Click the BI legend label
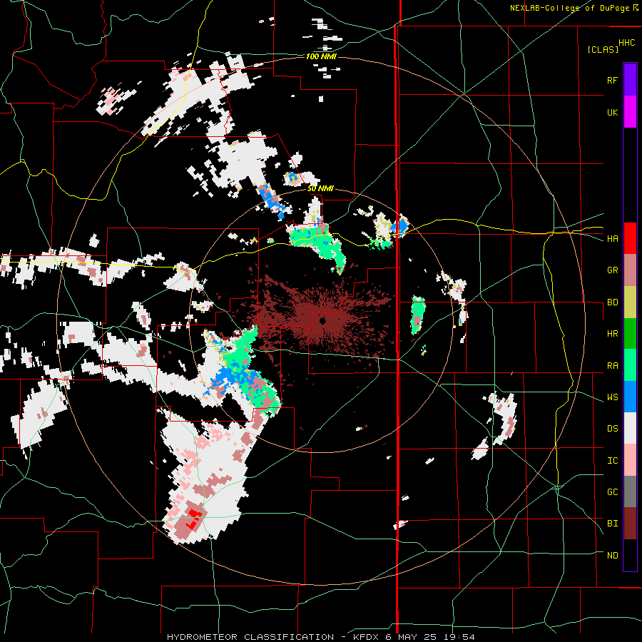Viewport: 642px width, 642px height. pyautogui.click(x=612, y=524)
